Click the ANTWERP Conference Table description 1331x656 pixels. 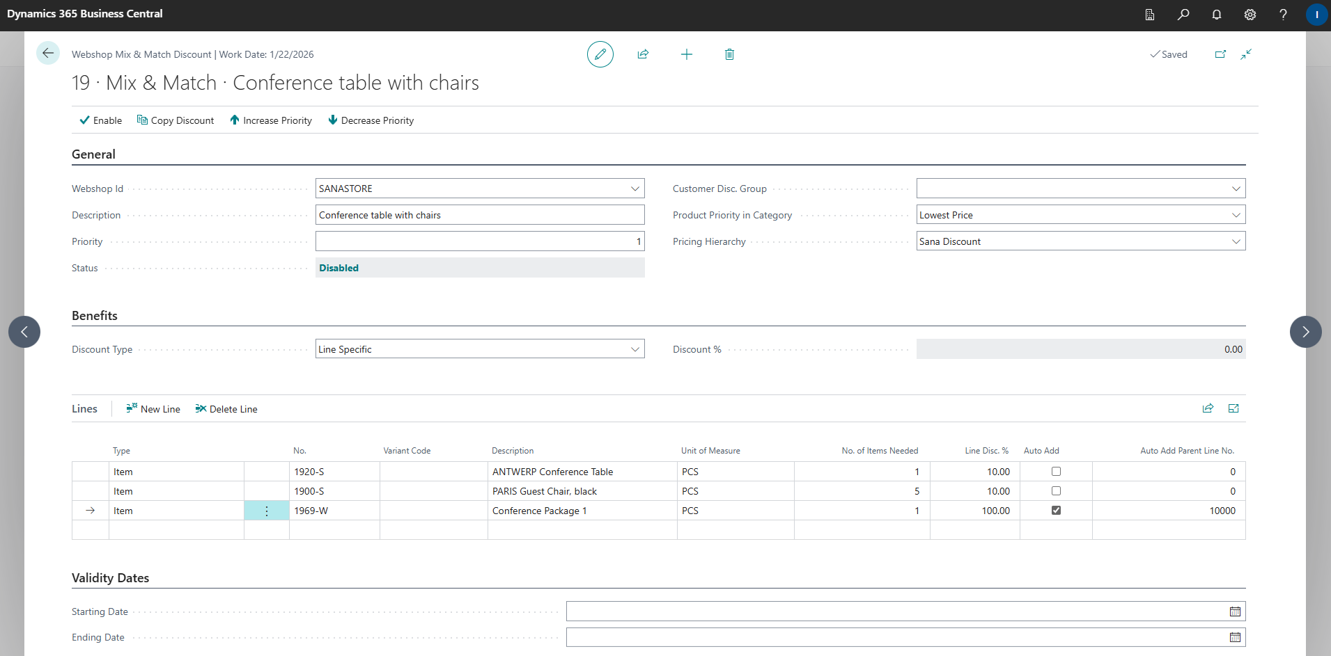pos(582,472)
